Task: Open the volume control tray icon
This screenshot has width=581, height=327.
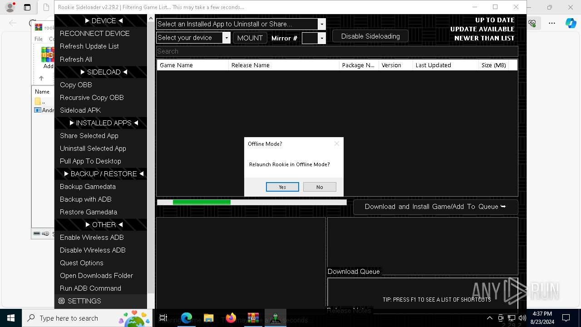Action: pyautogui.click(x=522, y=318)
